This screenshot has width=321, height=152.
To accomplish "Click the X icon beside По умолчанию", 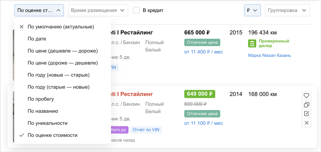I will 22,27.
